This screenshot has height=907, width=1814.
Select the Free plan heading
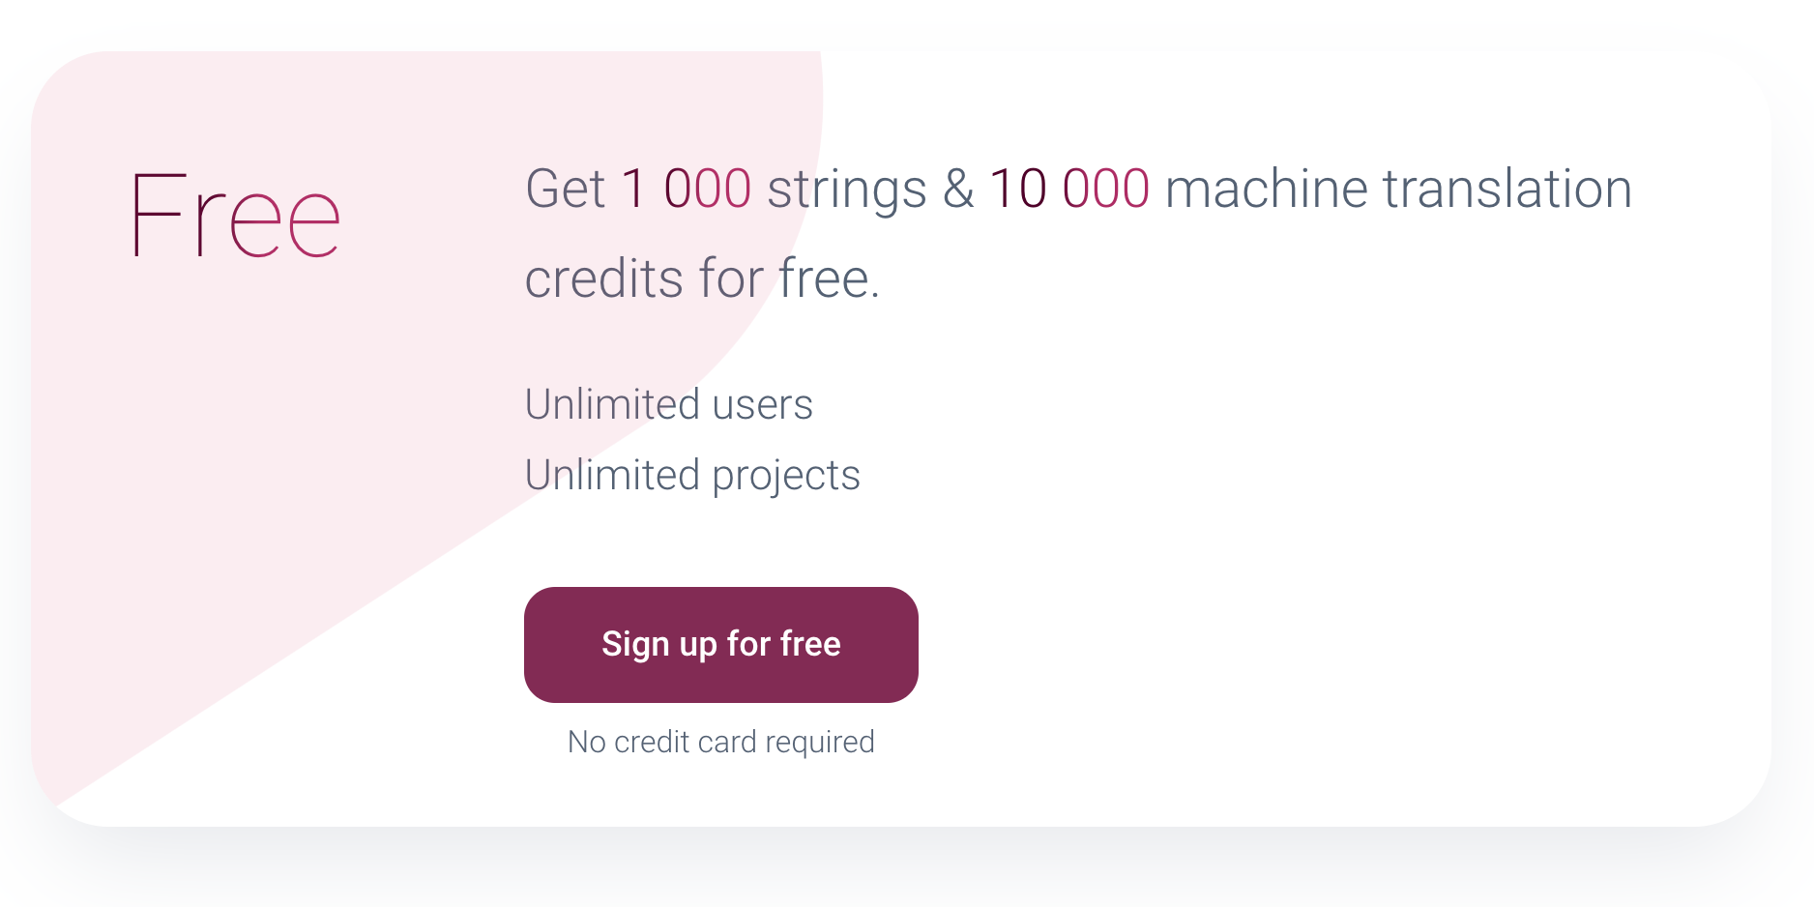tap(235, 215)
